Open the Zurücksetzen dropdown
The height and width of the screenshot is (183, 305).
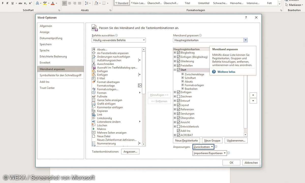[x=203, y=147]
